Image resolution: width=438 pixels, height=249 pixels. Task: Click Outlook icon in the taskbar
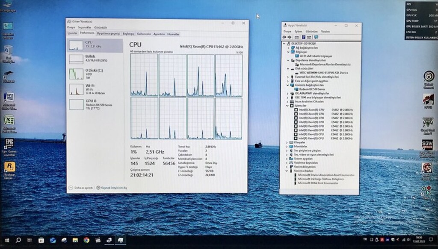[53, 240]
